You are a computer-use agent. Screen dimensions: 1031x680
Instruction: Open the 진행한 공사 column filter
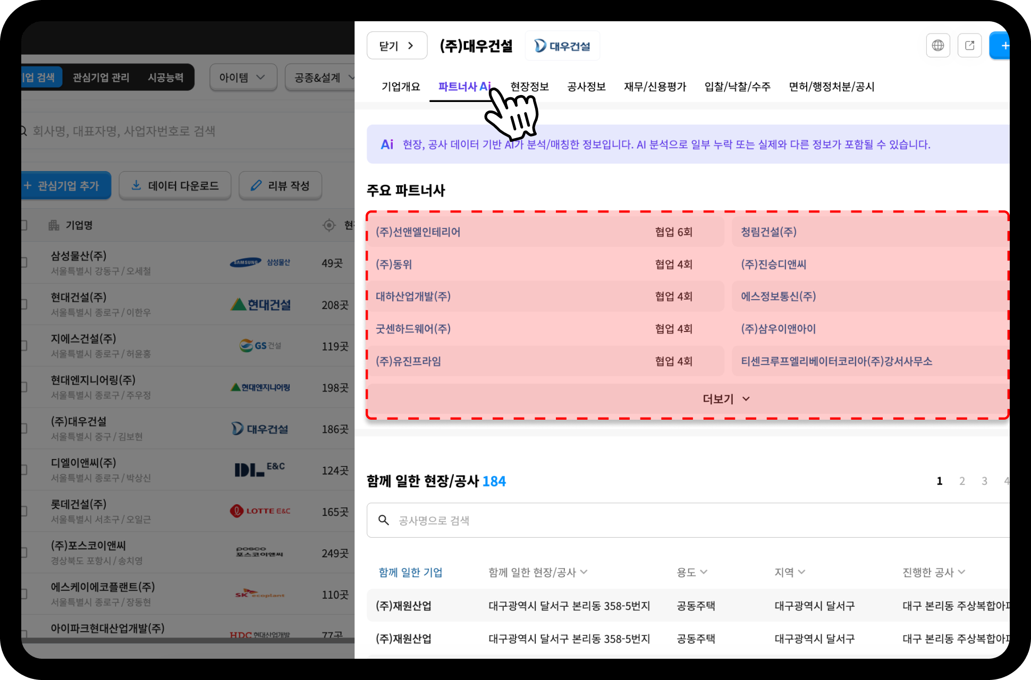pos(934,572)
